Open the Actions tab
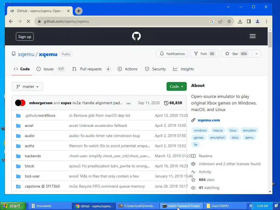 (127, 69)
